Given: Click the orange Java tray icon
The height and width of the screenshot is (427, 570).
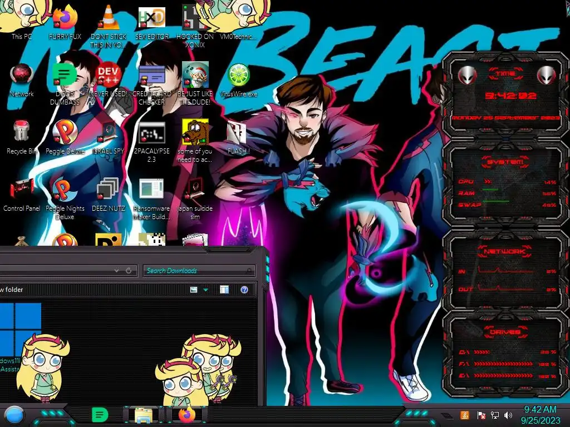Looking at the screenshot, I should tap(464, 415).
